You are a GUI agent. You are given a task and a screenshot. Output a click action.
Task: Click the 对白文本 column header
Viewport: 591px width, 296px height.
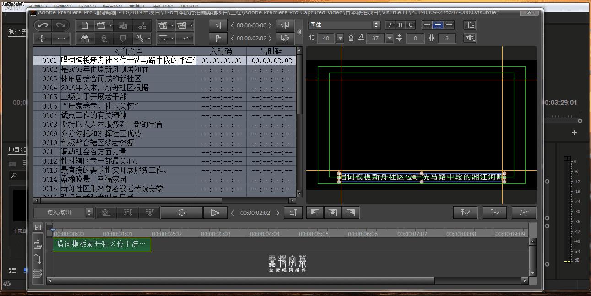click(128, 51)
